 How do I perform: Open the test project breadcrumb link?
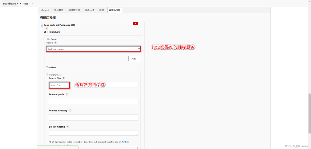pyautogui.click(x=26, y=3)
